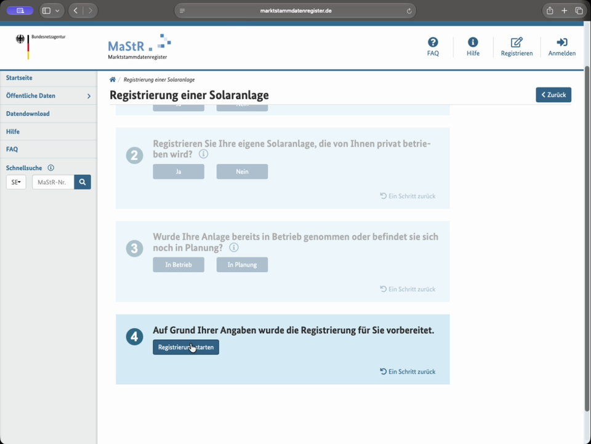Open the Safari sidebar dropdown arrow
This screenshot has width=591, height=444.
[x=57, y=10]
